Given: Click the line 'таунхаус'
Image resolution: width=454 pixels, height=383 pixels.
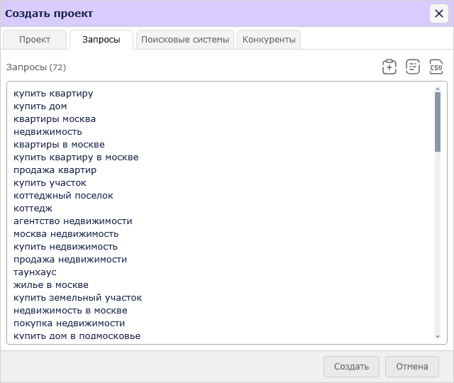Looking at the screenshot, I should [35, 272].
